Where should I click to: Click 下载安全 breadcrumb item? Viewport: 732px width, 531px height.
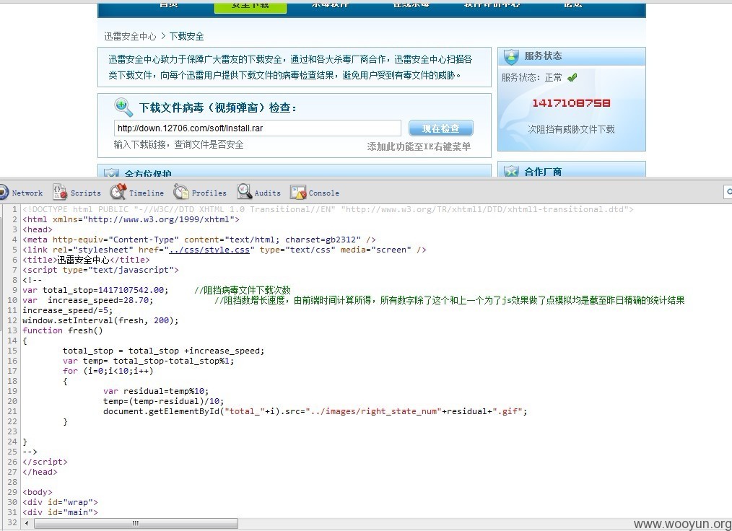[186, 36]
